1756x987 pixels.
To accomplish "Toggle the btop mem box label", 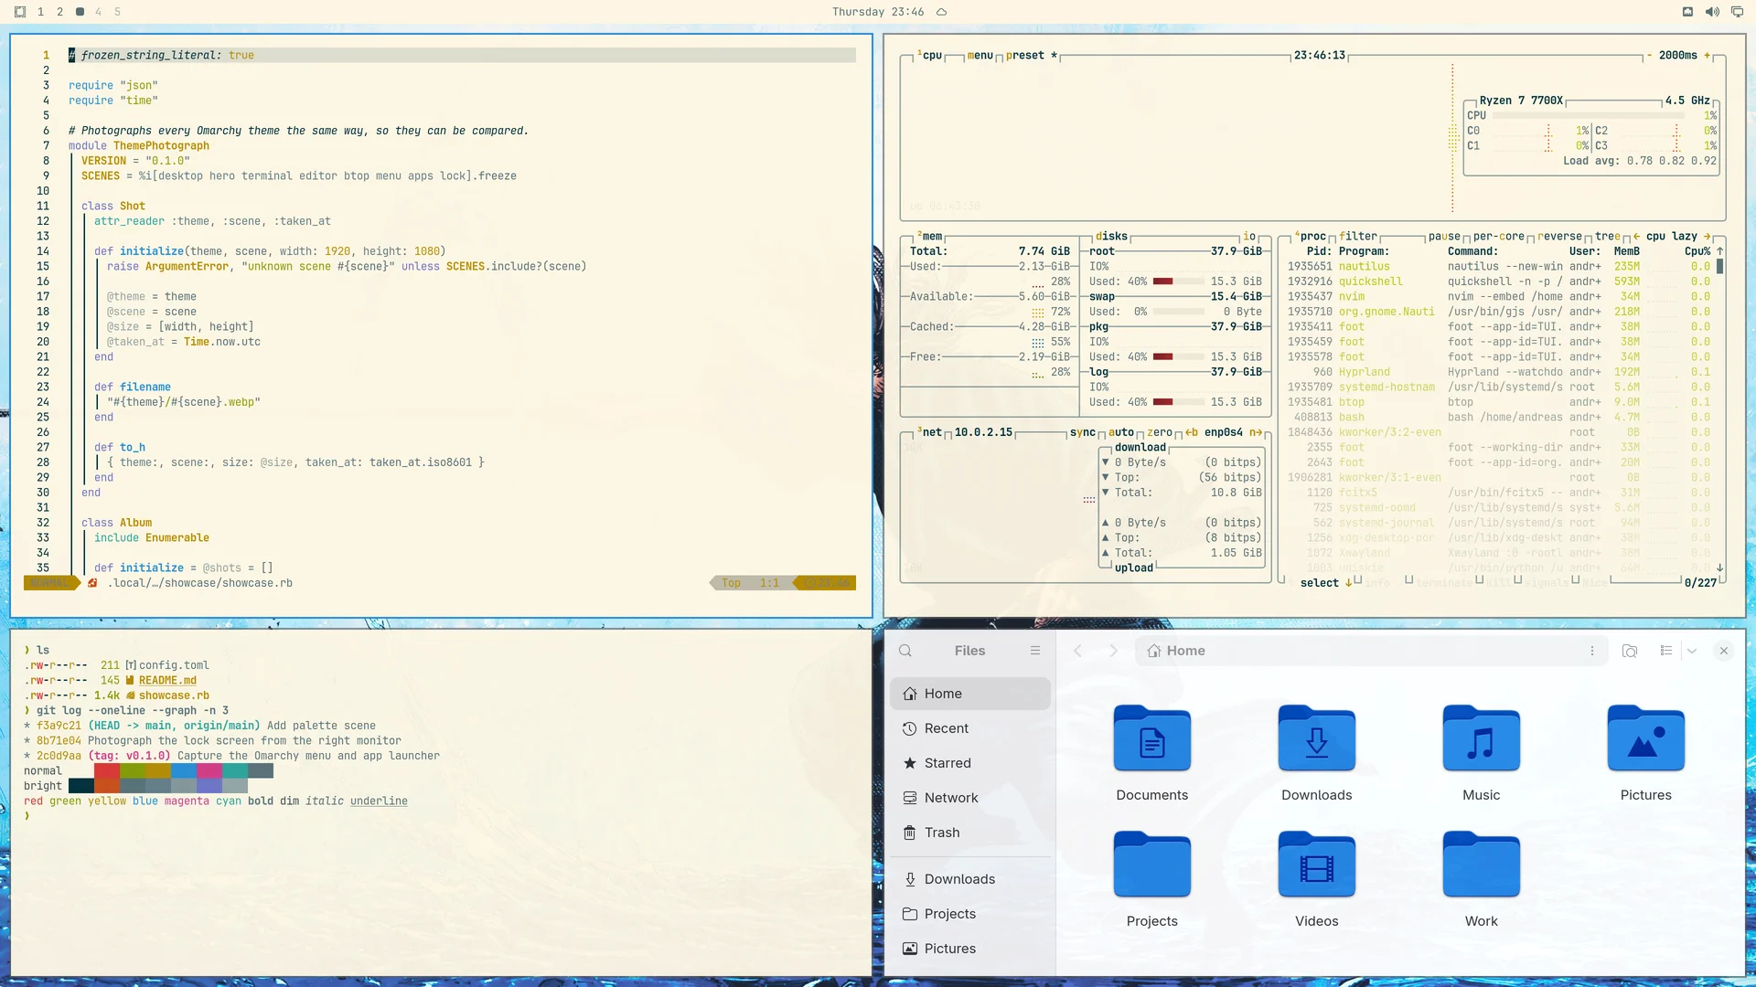I will (x=930, y=237).
